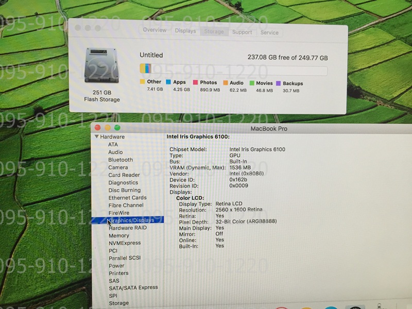This screenshot has width=412, height=309.
Task: Select SATA/SATA Express in the sidebar
Action: point(133,288)
